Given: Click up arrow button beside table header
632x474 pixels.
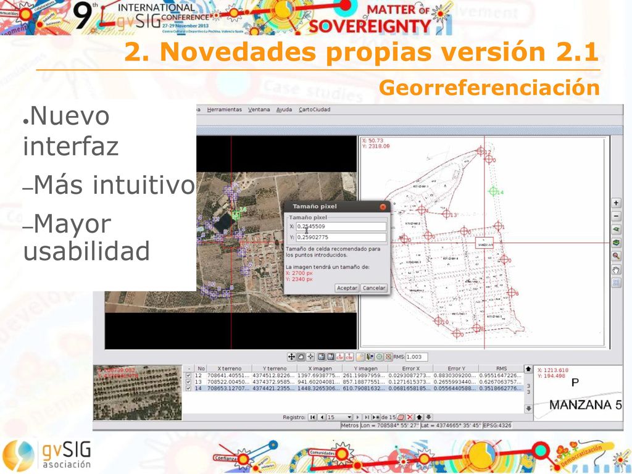Looking at the screenshot, I should pyautogui.click(x=528, y=369).
